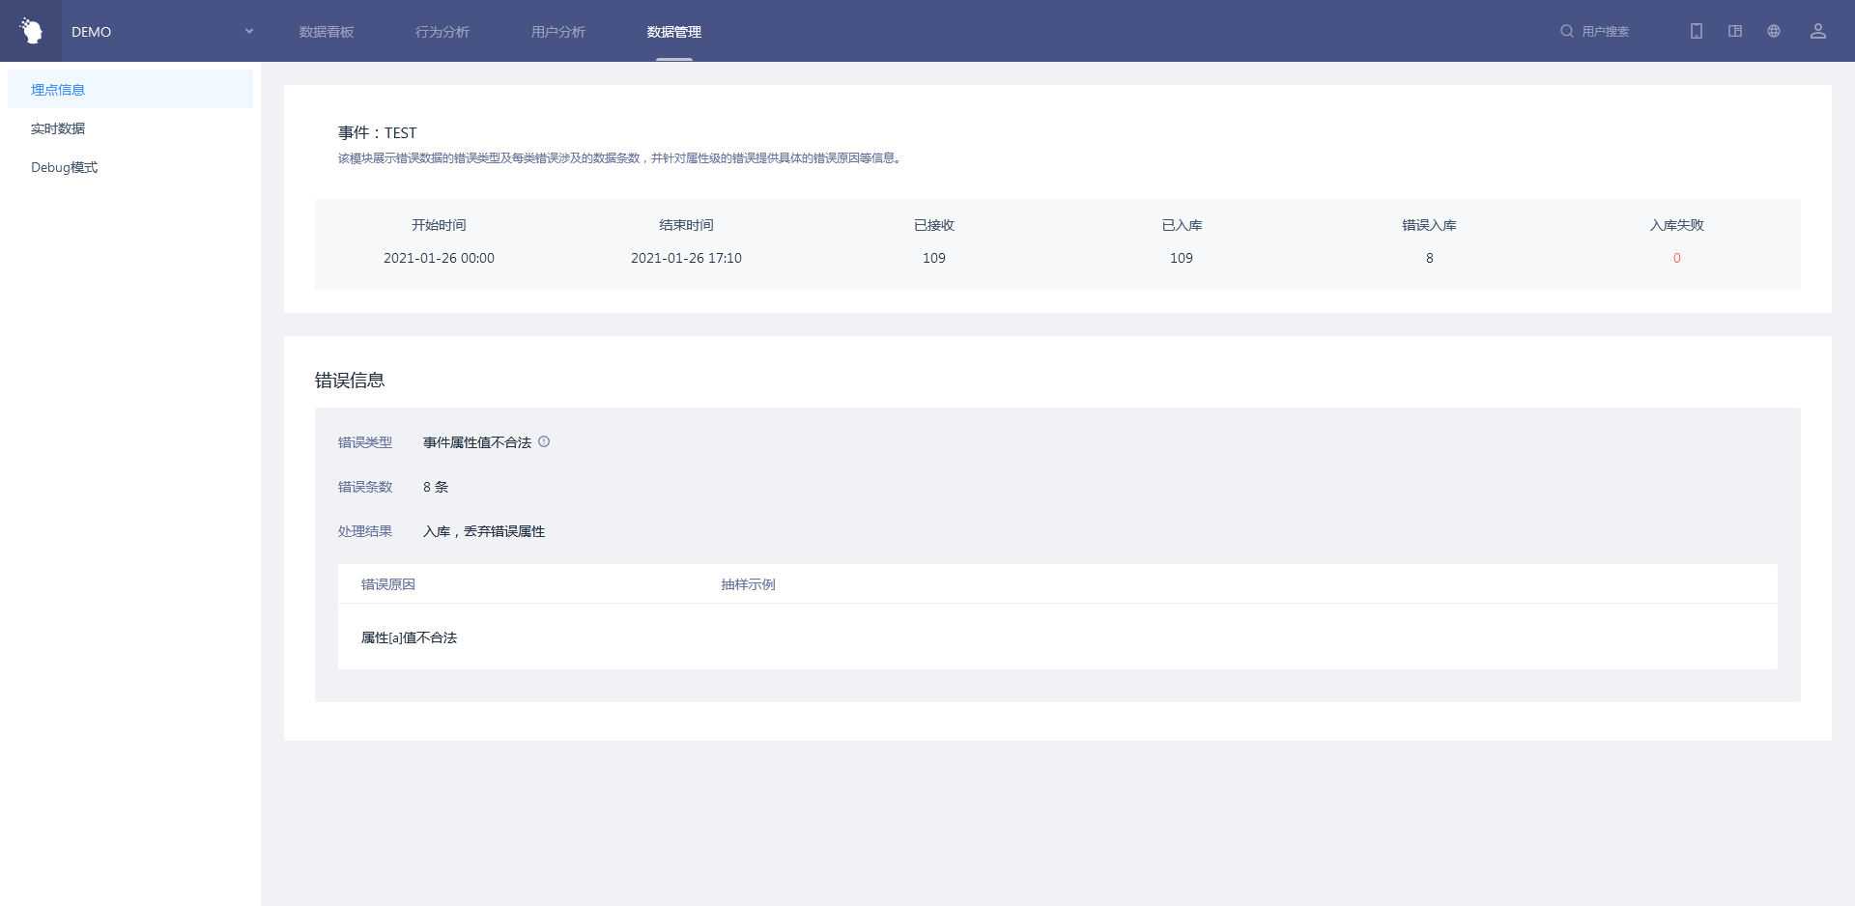Open the help document book icon

(x=1735, y=31)
